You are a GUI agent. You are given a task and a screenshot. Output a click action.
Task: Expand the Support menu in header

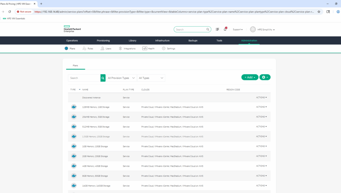point(238,30)
